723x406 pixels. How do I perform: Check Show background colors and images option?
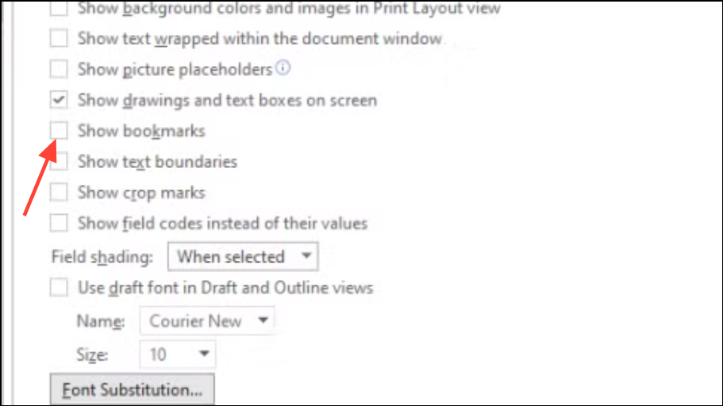point(59,8)
